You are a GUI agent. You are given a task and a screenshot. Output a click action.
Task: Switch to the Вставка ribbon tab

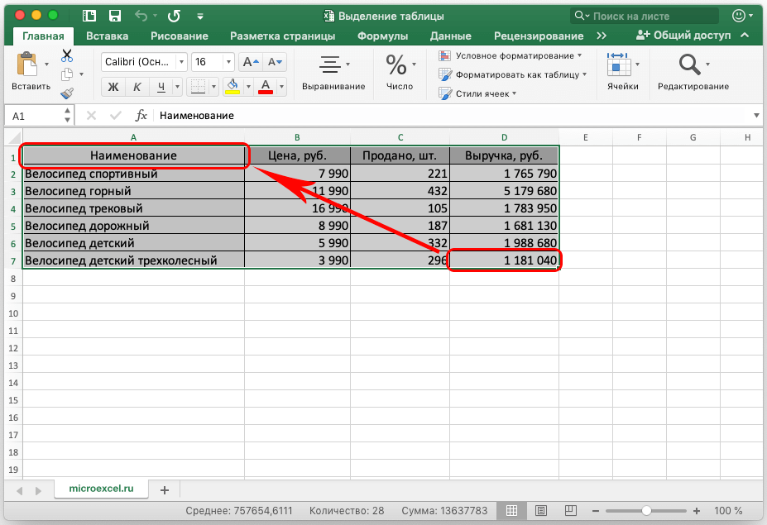coord(107,36)
